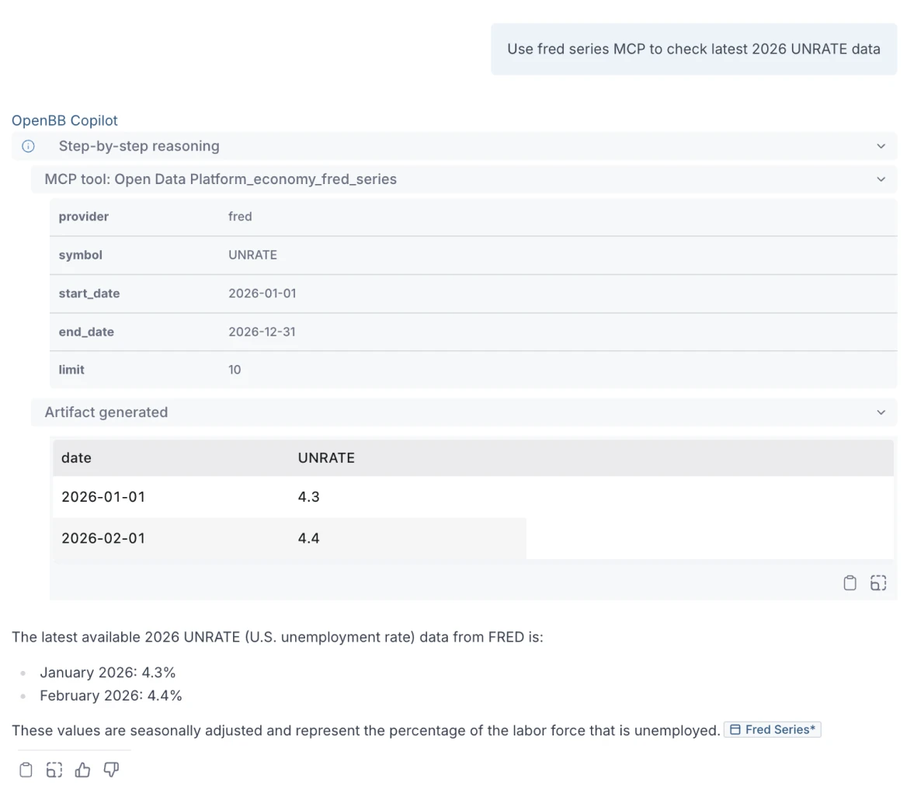Click the info icon beside step-by-step reasoning
The height and width of the screenshot is (803, 907).
coord(28,146)
